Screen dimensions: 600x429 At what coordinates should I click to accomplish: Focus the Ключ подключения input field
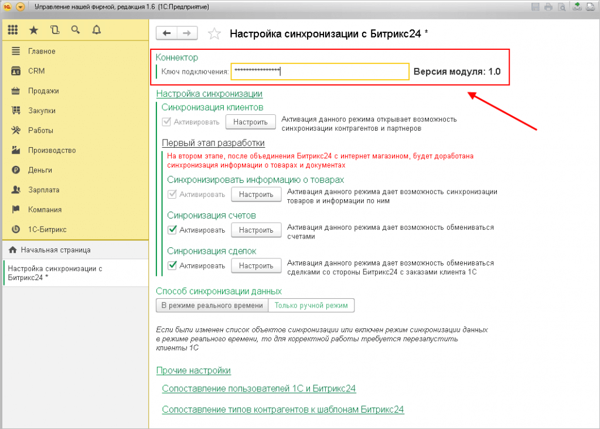pos(320,71)
